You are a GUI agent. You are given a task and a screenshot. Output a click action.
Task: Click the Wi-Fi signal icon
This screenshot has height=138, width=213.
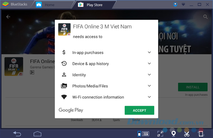(x=64, y=97)
